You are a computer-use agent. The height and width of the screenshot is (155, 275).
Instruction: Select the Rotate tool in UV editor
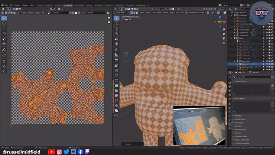4,34
